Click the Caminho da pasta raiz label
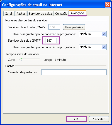The height and width of the screenshot is (125, 112). point(23,72)
